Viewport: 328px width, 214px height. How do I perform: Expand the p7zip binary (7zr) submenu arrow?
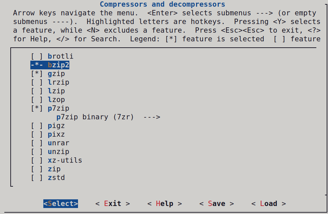point(152,117)
